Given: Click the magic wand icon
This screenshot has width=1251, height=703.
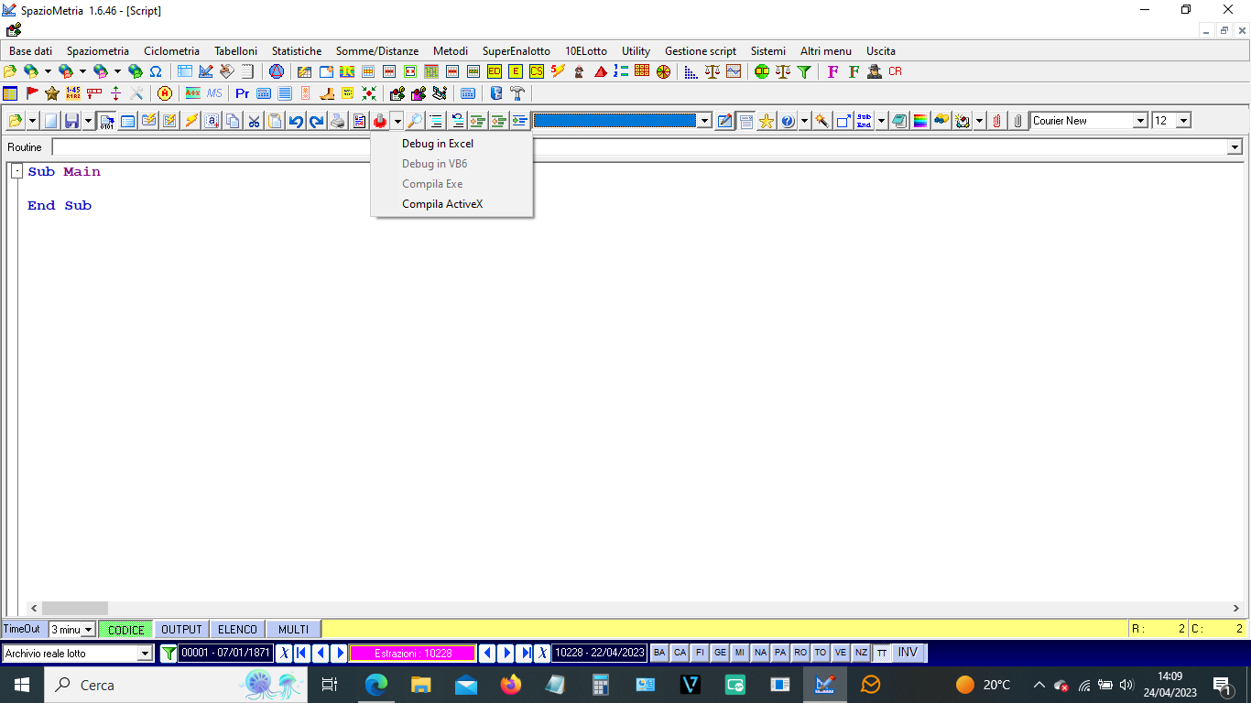Looking at the screenshot, I should [x=822, y=121].
